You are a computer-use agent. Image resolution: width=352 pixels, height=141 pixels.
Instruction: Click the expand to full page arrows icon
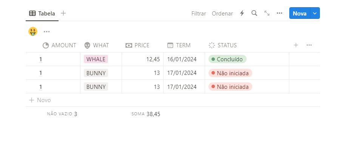pyautogui.click(x=267, y=13)
